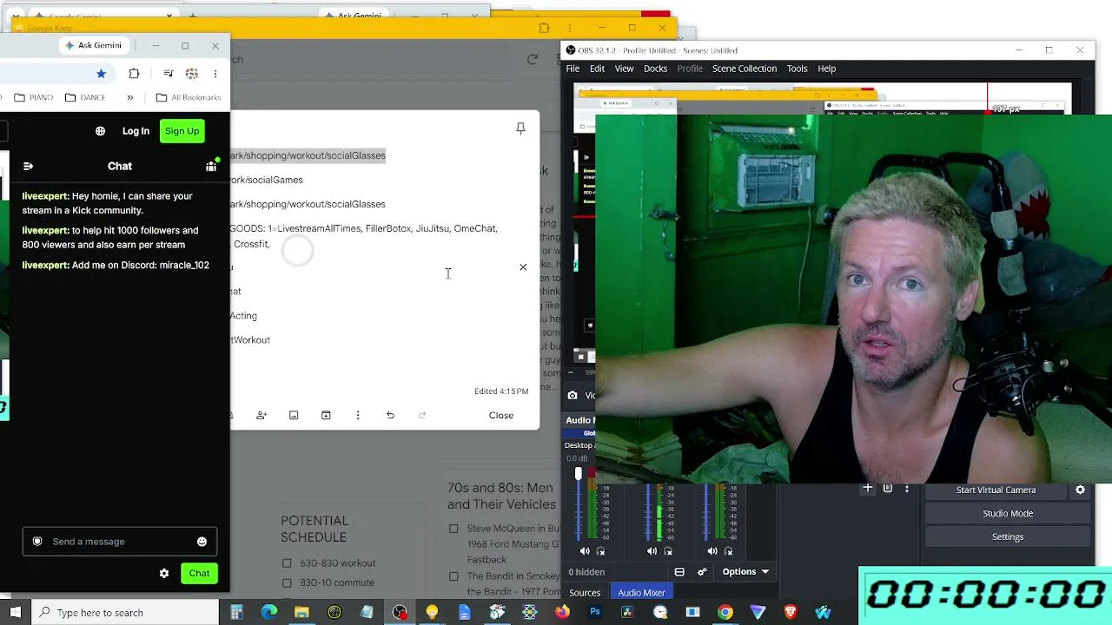Screen dimensions: 1112x625
Task: Expand the OBS audio mixer Options dropdown
Action: pyautogui.click(x=745, y=572)
